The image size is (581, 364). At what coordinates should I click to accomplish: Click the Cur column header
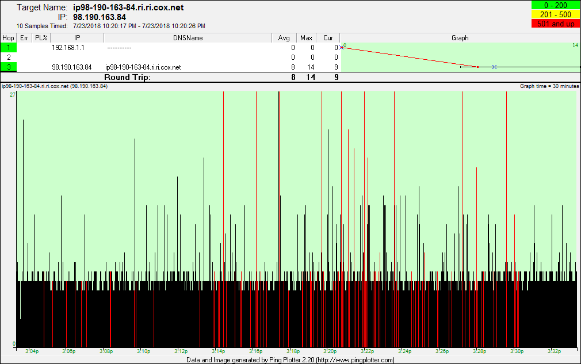click(328, 38)
